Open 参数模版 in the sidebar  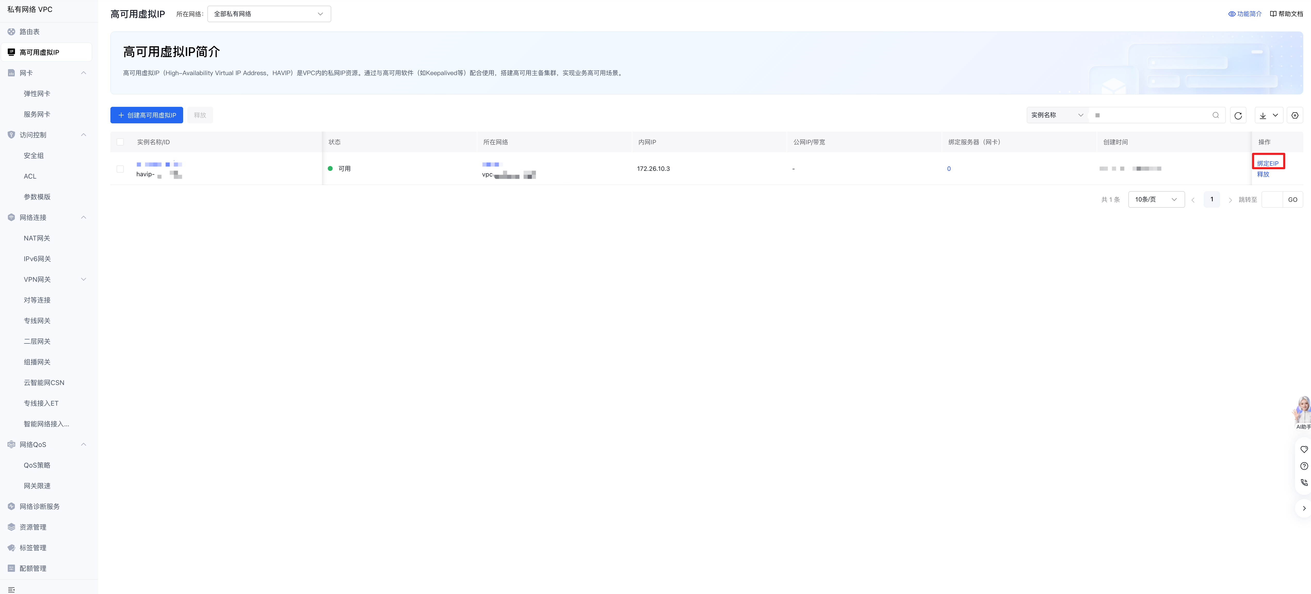37,197
